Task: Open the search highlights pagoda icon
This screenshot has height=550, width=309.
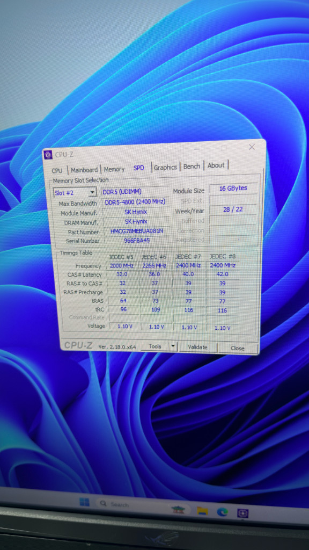Action: click(178, 510)
